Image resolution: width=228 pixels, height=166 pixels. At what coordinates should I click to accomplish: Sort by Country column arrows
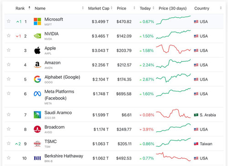pyautogui.click(x=221, y=8)
